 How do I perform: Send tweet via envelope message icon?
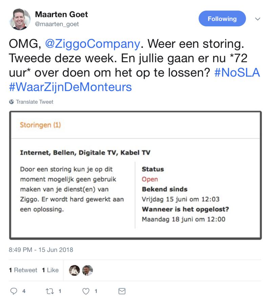(122, 291)
